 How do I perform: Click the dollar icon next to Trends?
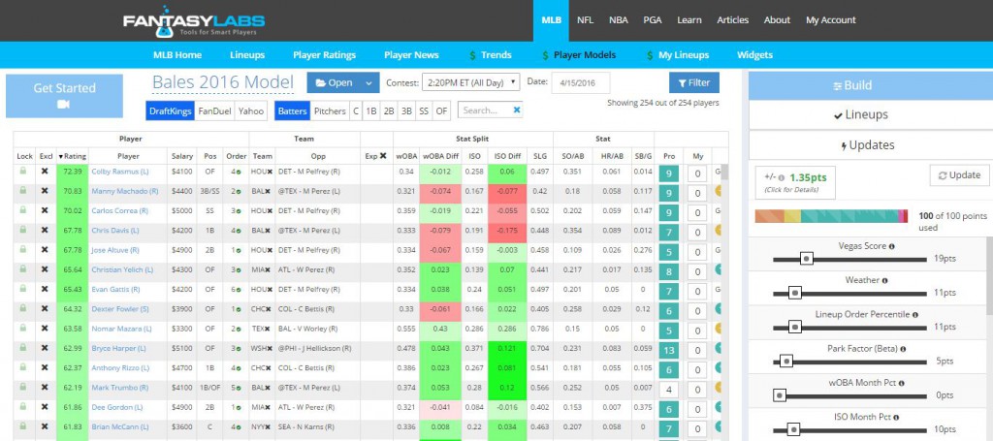point(473,55)
